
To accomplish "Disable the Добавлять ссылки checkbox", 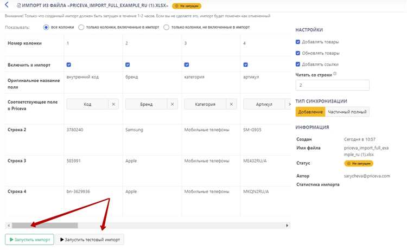I will [x=298, y=64].
